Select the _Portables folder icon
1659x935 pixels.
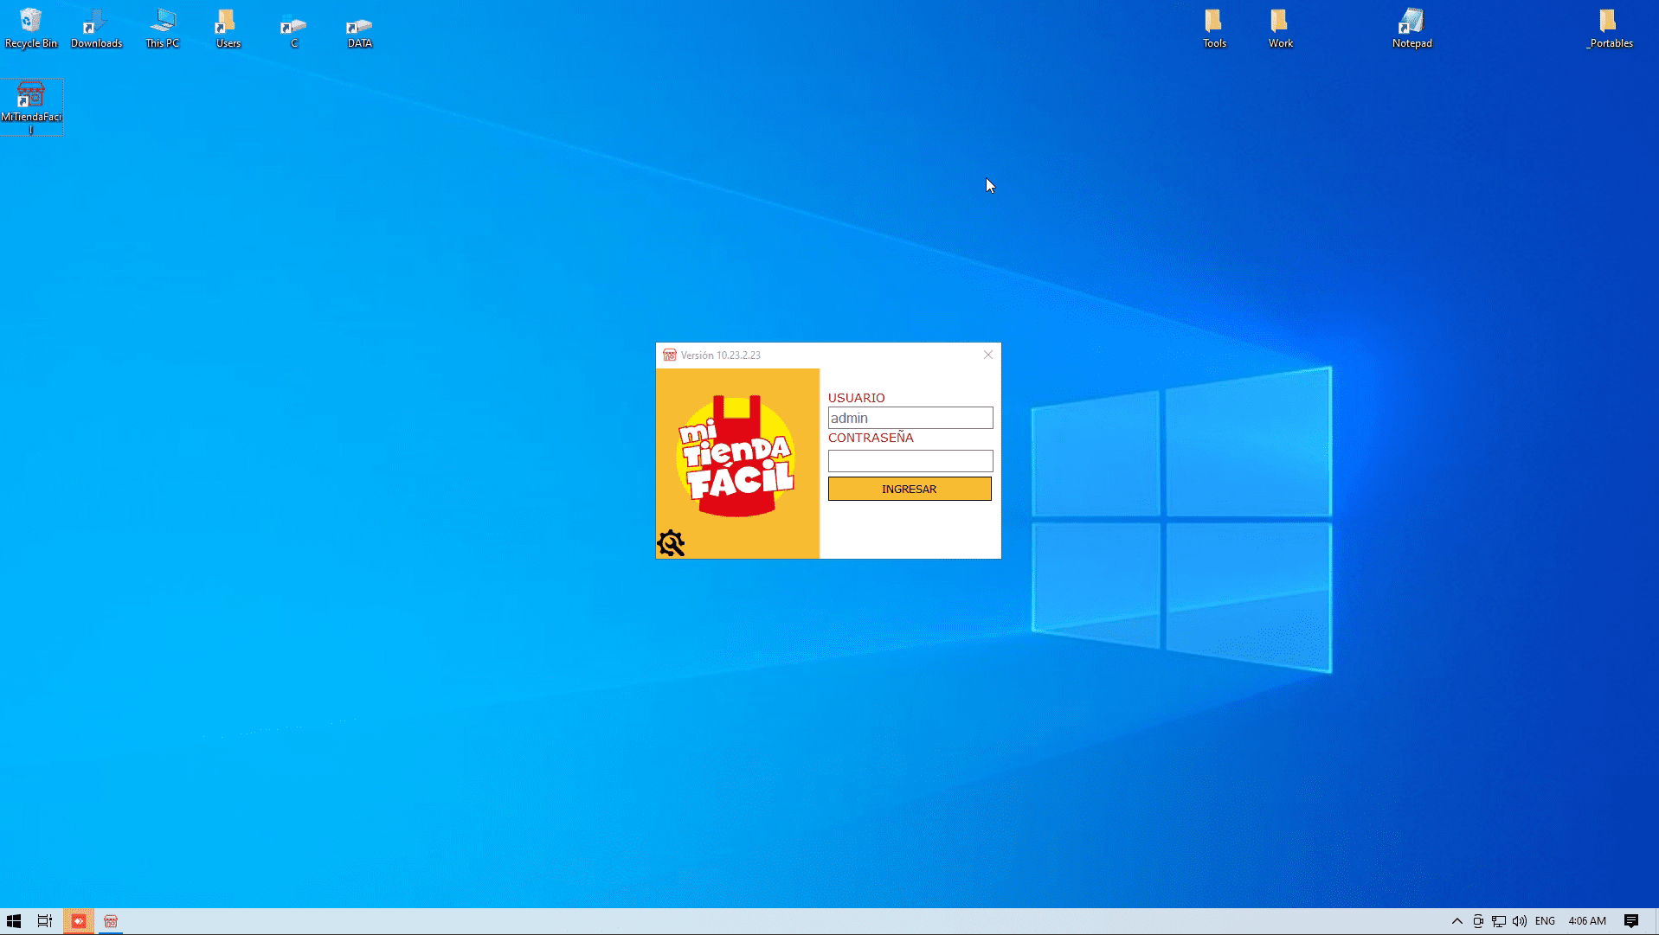(x=1609, y=28)
